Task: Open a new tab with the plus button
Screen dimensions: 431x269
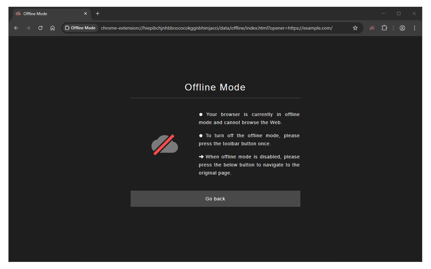Action: coord(98,13)
